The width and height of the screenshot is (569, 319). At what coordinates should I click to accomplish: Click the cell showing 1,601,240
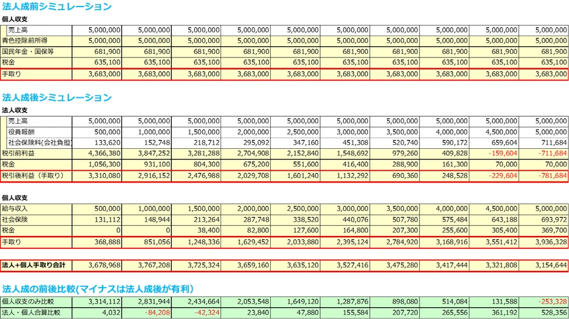point(295,176)
